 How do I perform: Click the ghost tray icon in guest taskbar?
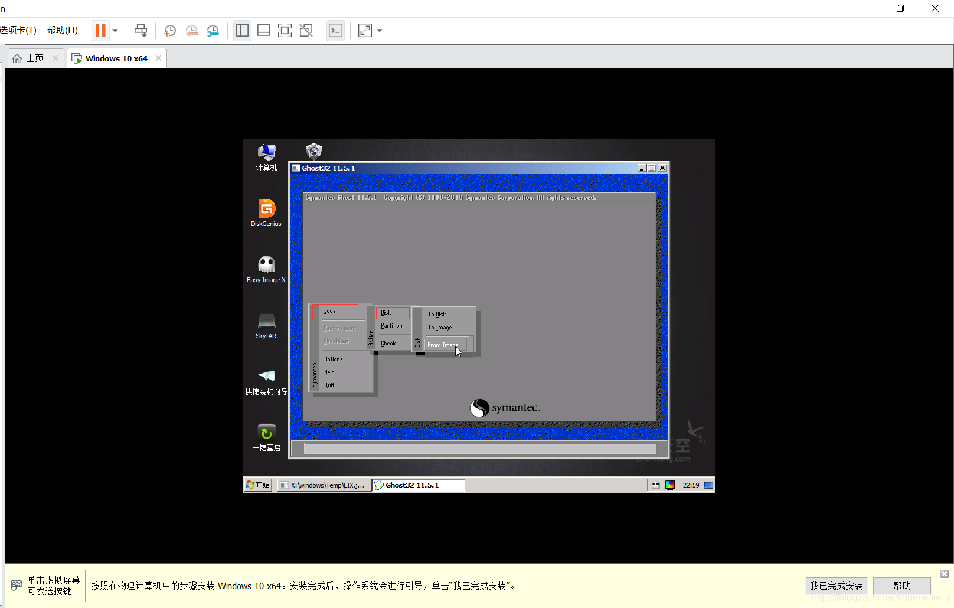click(x=655, y=485)
